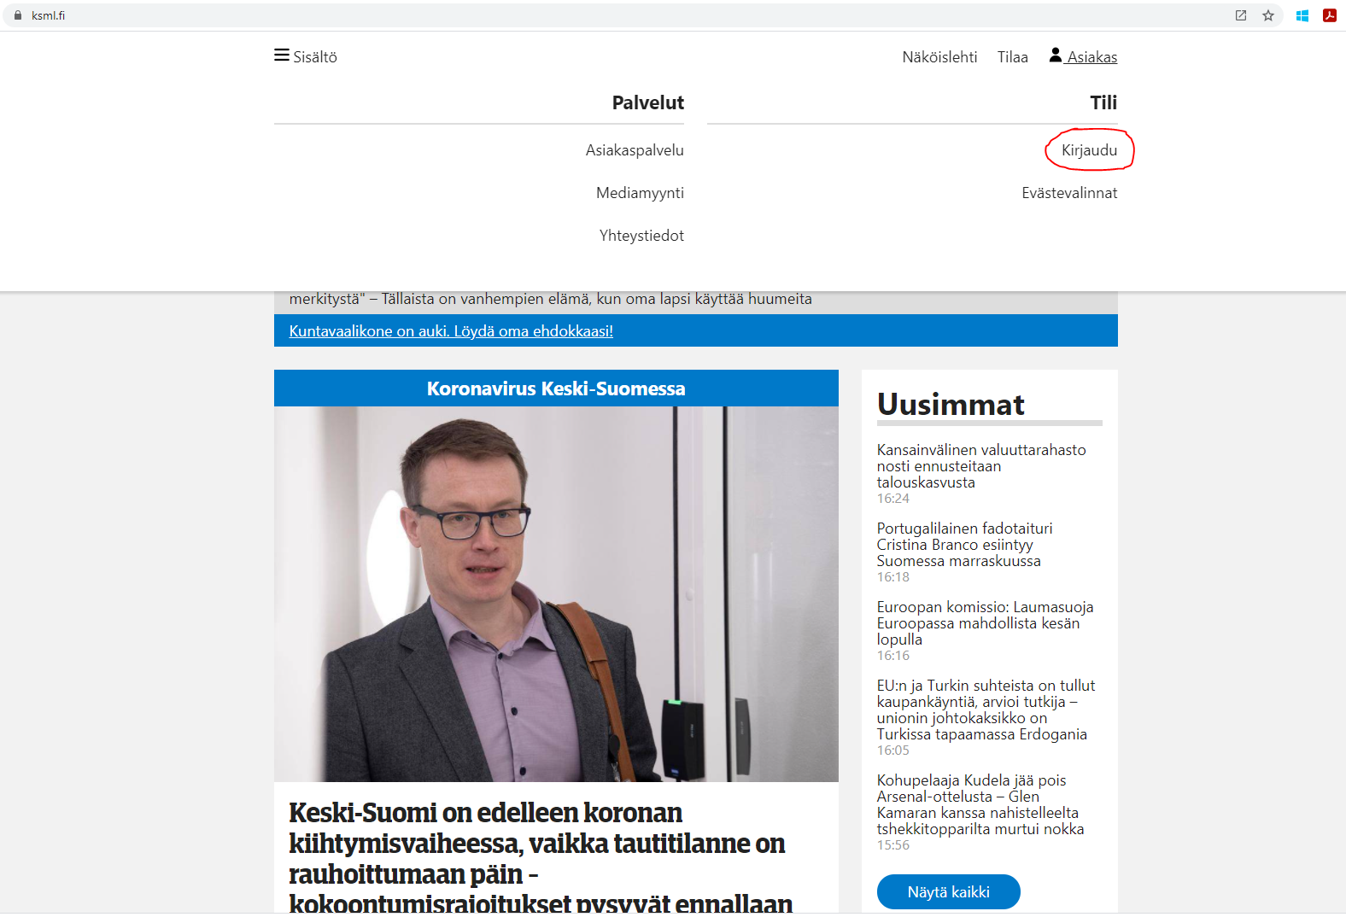Open Evästevalinnat cookie settings

(1069, 193)
